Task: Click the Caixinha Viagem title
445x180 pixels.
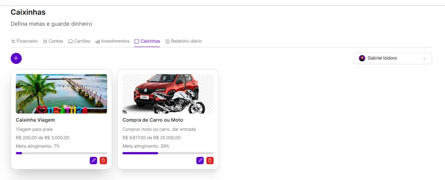Action: coord(36,120)
